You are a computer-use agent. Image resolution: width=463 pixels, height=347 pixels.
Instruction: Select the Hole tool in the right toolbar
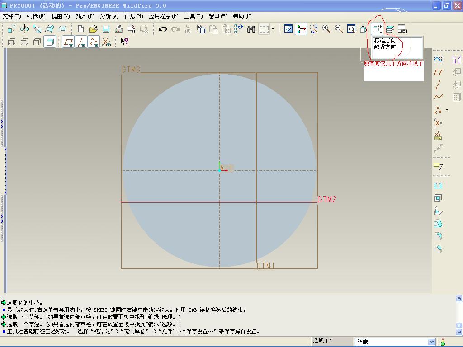point(438,185)
